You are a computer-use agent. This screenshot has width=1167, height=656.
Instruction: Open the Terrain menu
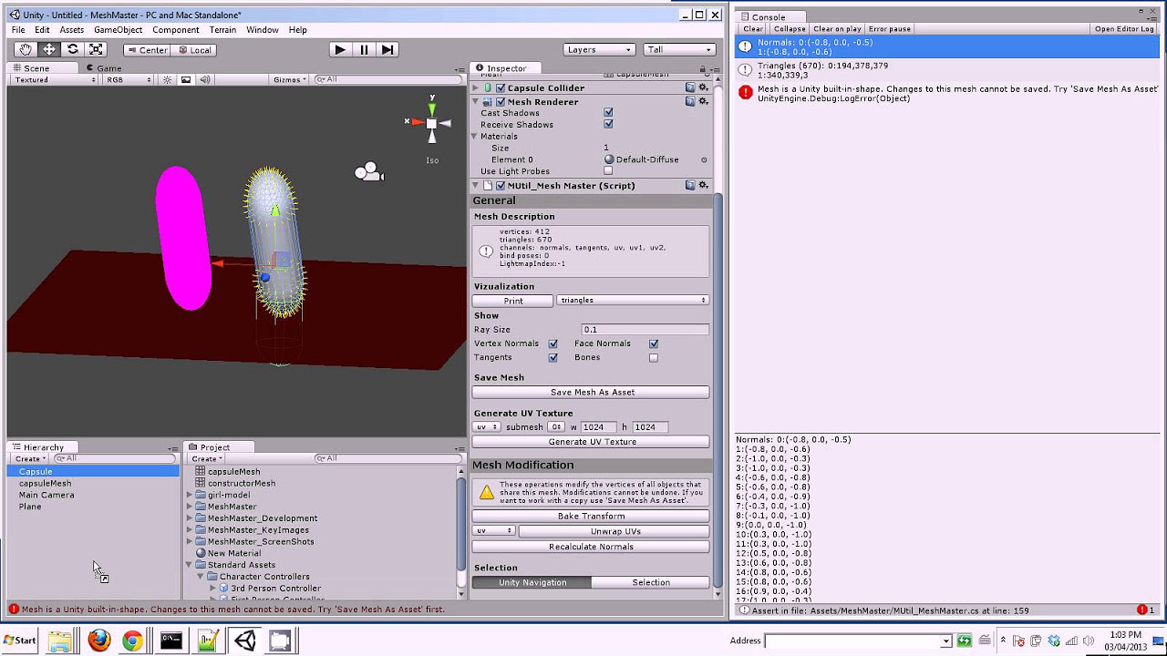pyautogui.click(x=222, y=30)
